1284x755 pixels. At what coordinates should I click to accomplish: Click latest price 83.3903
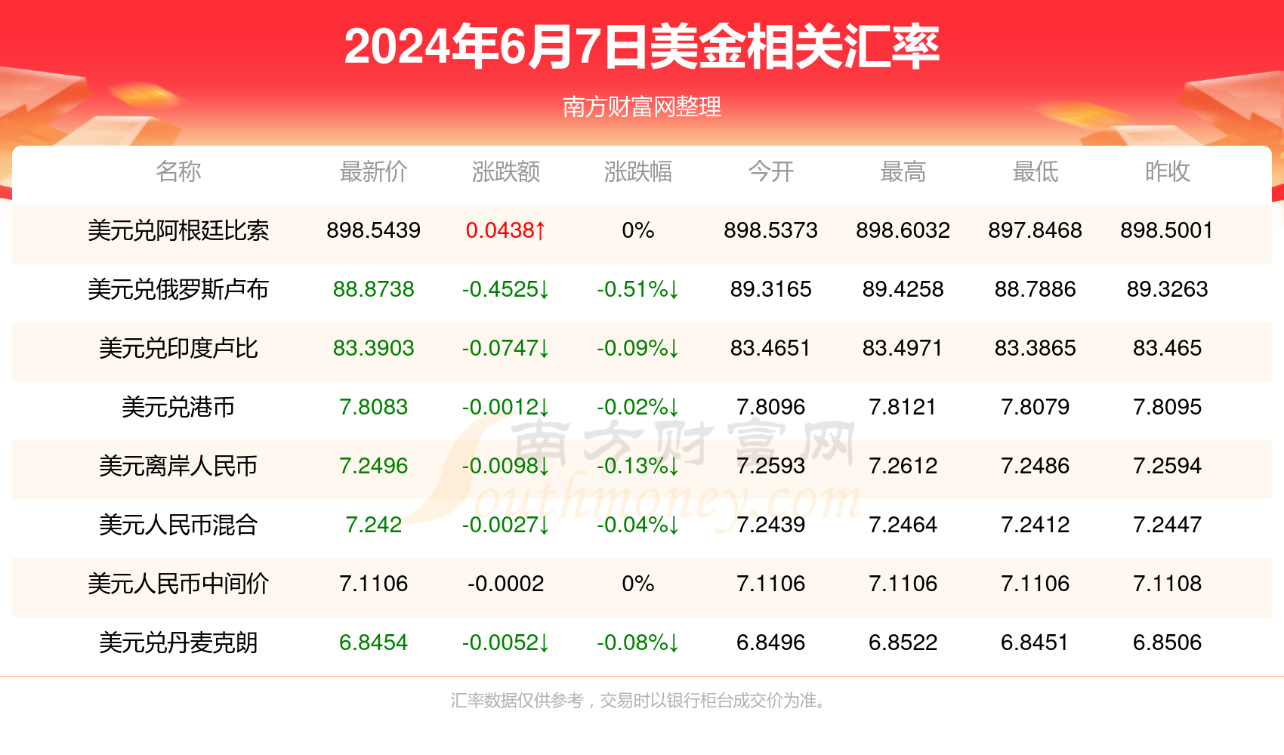pos(373,348)
